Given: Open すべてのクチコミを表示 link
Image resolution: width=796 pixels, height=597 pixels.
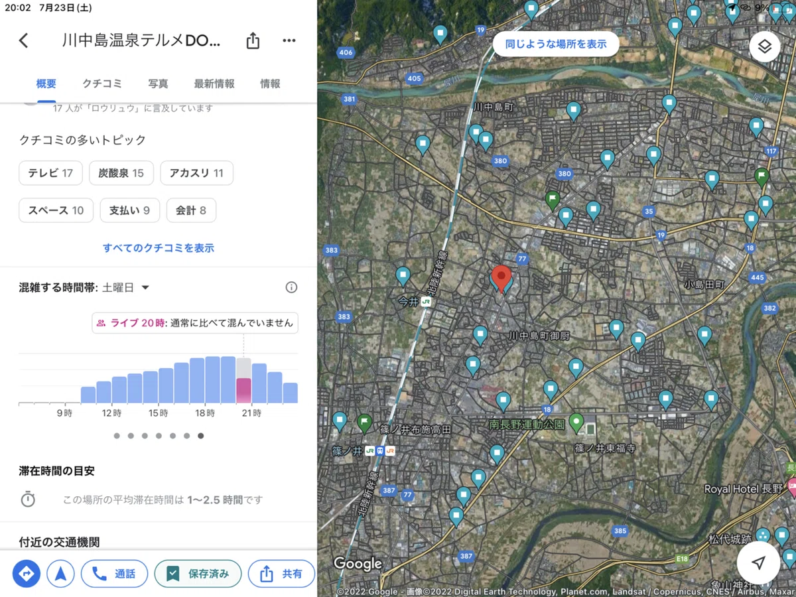Looking at the screenshot, I should click(159, 248).
